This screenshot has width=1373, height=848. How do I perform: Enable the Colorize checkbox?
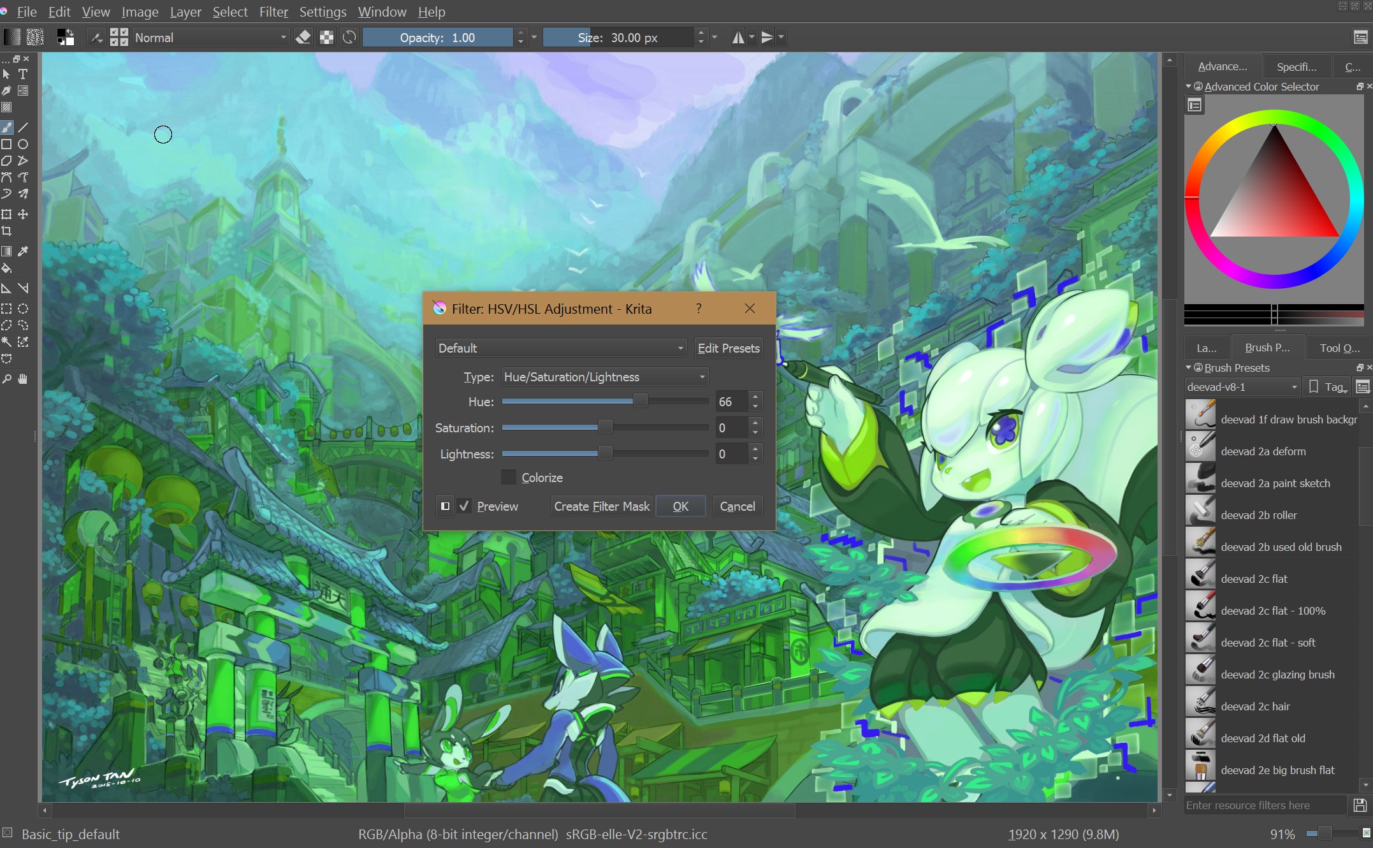click(x=509, y=478)
